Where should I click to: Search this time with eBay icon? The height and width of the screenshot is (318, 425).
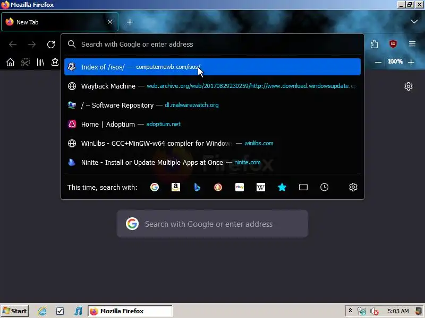[x=240, y=187]
